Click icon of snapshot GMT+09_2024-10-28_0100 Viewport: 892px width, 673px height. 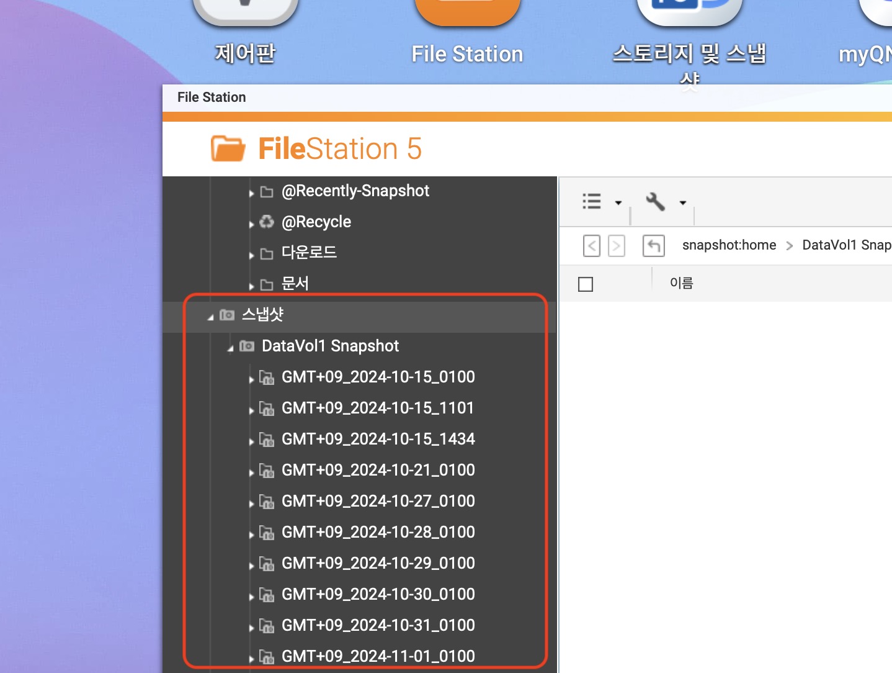tap(267, 533)
